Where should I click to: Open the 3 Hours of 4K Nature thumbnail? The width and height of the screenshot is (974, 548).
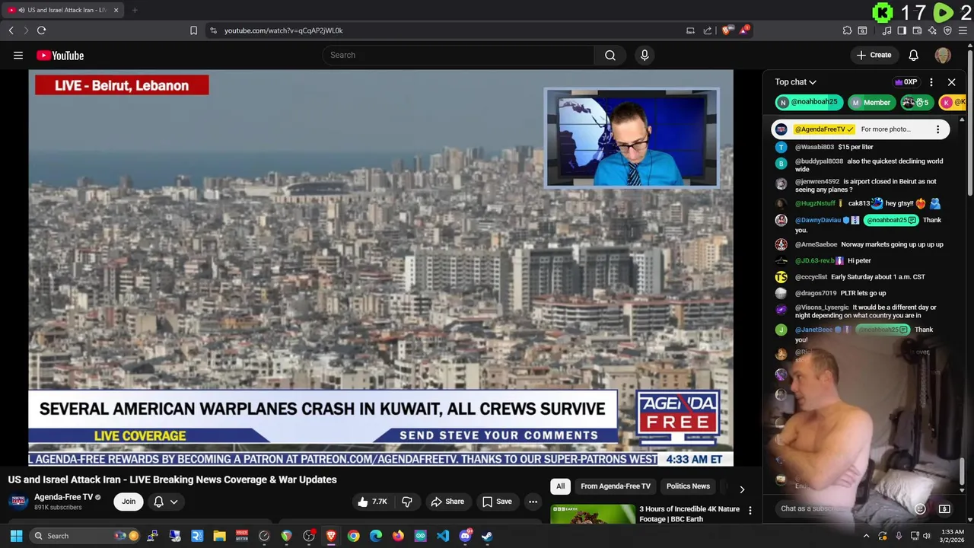[x=593, y=514]
